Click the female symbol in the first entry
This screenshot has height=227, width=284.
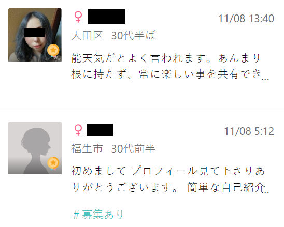(78, 17)
